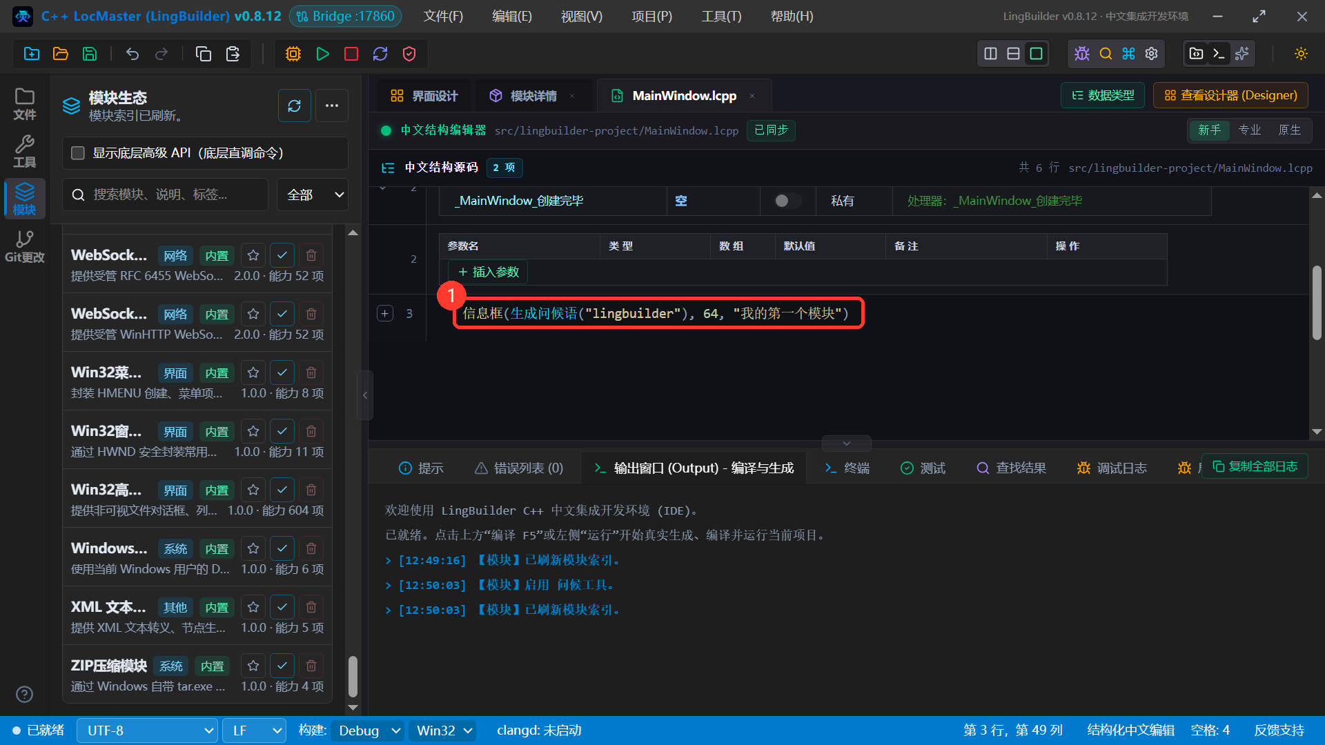1325x745 pixels.
Task: Click 反馈支持 in the status bar
Action: (1279, 731)
